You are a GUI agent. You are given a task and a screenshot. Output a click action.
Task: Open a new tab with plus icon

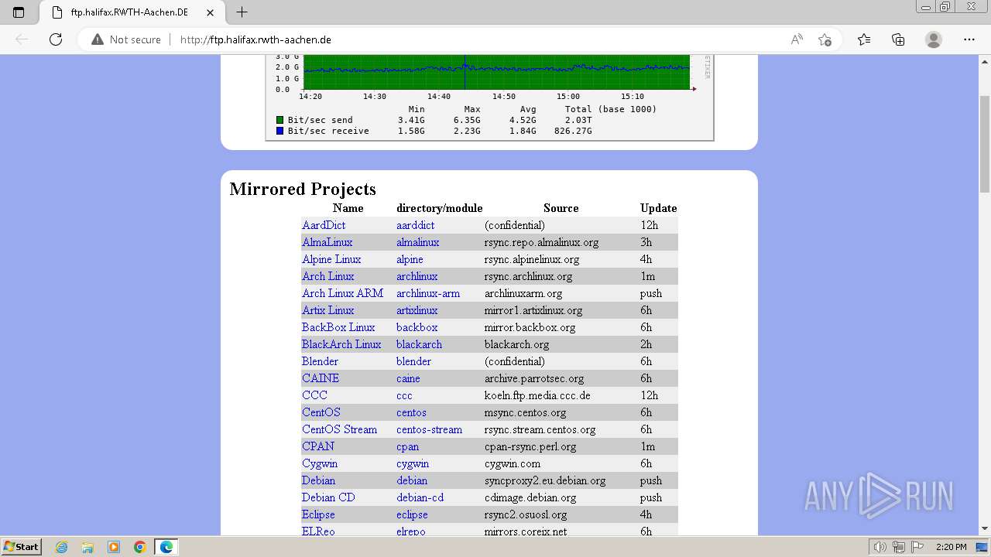[x=242, y=12]
